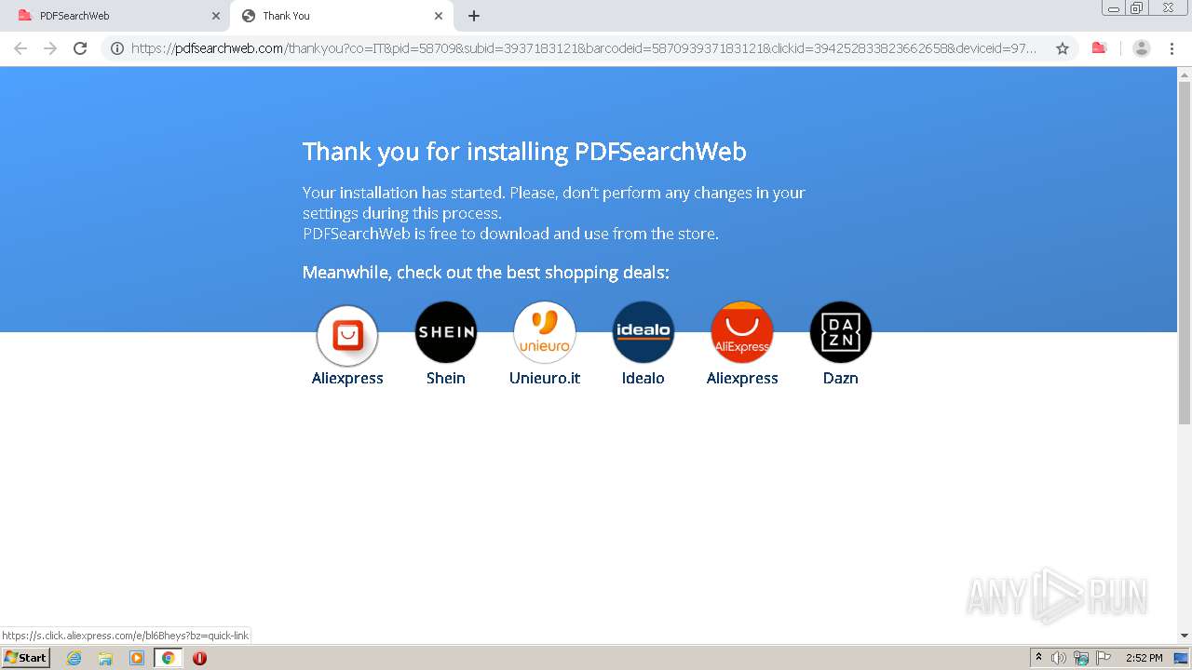Click the Shein text link
1192x670 pixels.
click(446, 378)
